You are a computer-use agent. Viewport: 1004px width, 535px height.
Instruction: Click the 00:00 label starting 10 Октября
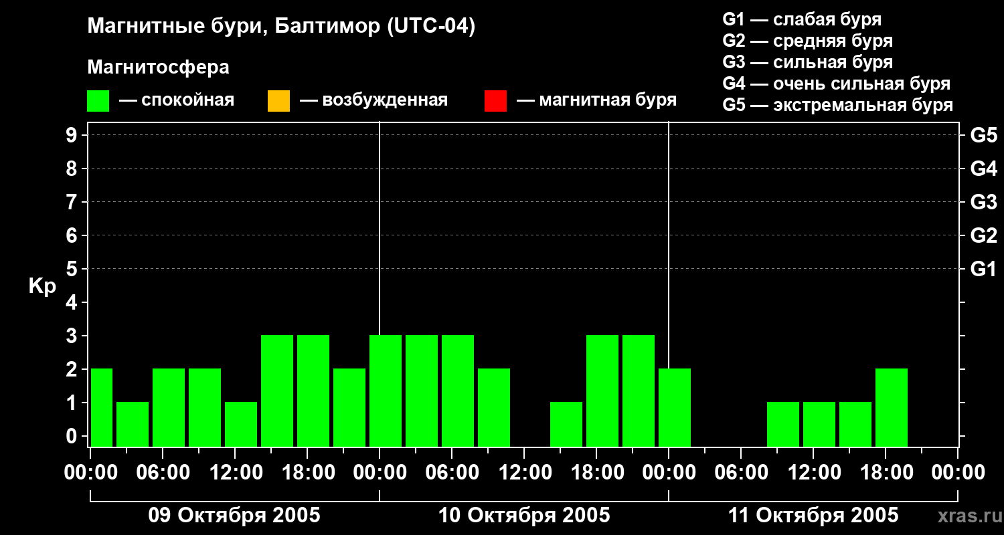click(380, 473)
